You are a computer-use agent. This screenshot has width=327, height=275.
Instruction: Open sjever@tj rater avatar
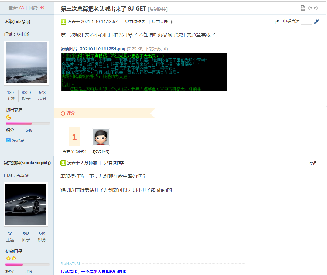click(x=101, y=137)
